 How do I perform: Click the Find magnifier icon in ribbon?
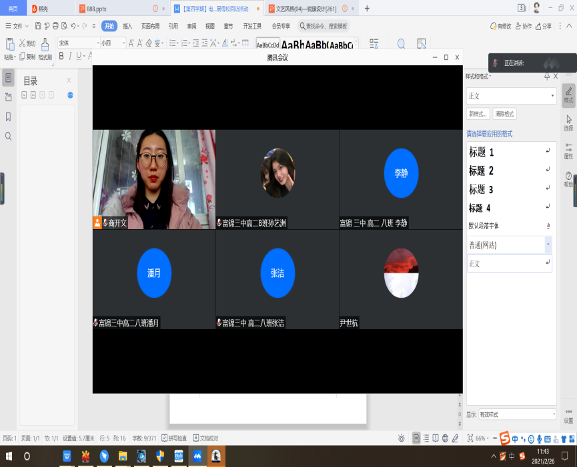tap(401, 44)
